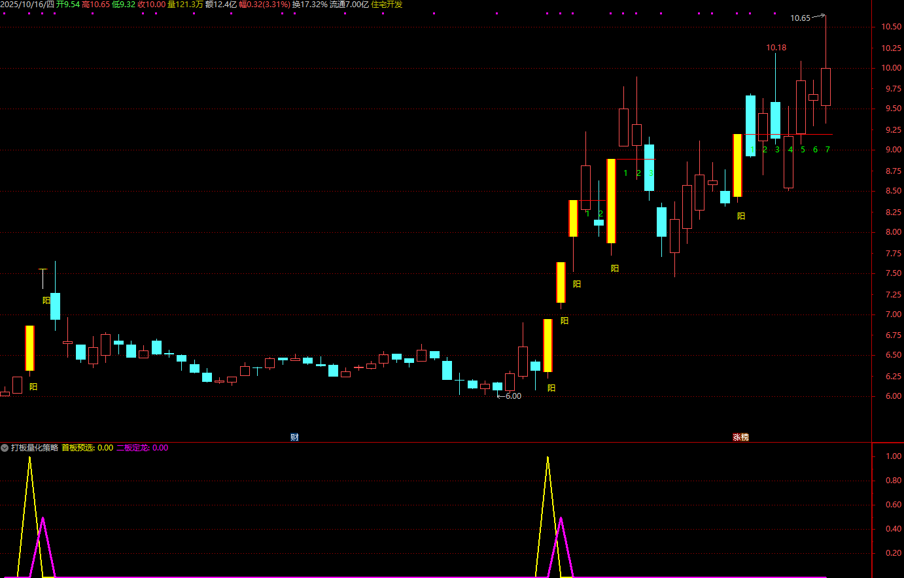904x578 pixels.
Task: Click the close price 收10.00
Action: [152, 5]
